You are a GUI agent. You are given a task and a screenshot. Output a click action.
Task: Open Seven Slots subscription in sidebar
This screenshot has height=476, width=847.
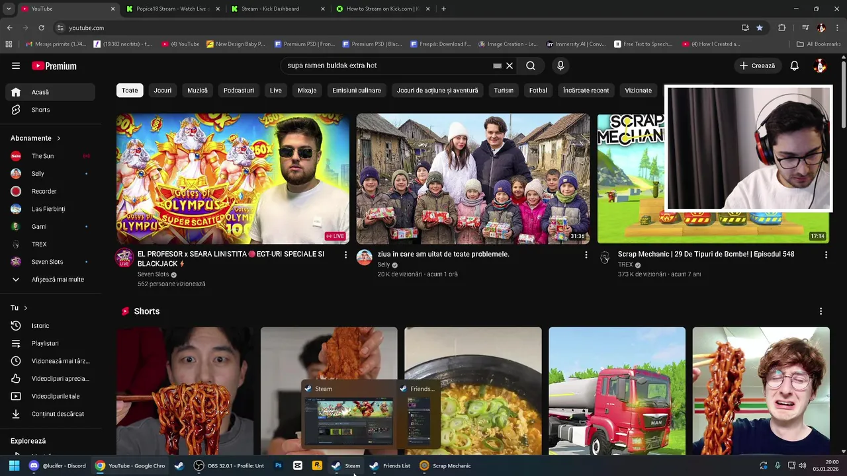(x=50, y=262)
